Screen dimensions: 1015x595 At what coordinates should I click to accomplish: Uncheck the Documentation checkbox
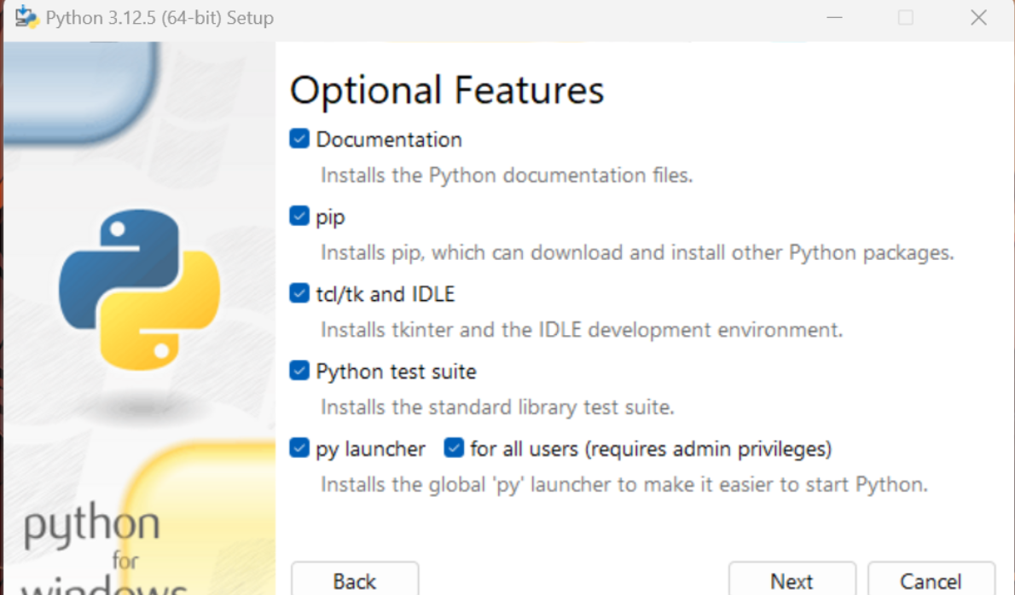click(299, 139)
